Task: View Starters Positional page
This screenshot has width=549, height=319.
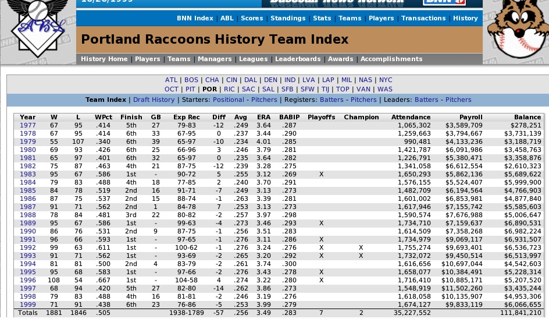Action: (229, 100)
